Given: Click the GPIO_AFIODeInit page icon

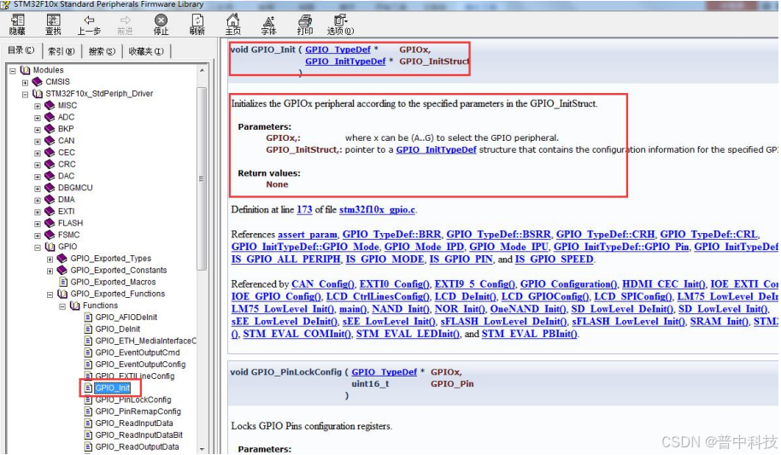Looking at the screenshot, I should 88,317.
